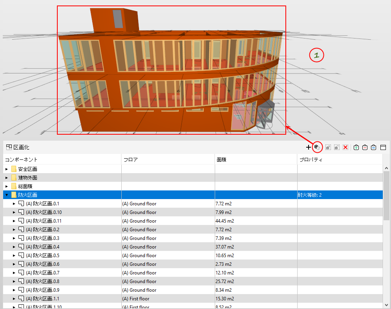The height and width of the screenshot is (309, 391).
Task: Click the panel window layout icon
Action: pos(383,147)
